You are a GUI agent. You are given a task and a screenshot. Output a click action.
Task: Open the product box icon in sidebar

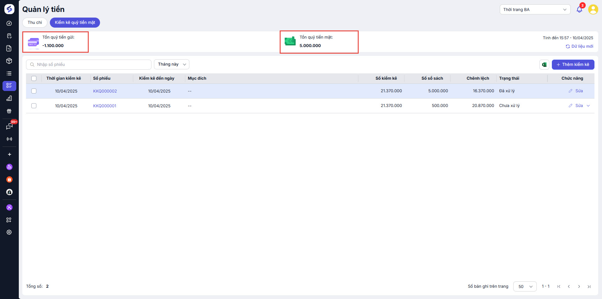coord(9,61)
